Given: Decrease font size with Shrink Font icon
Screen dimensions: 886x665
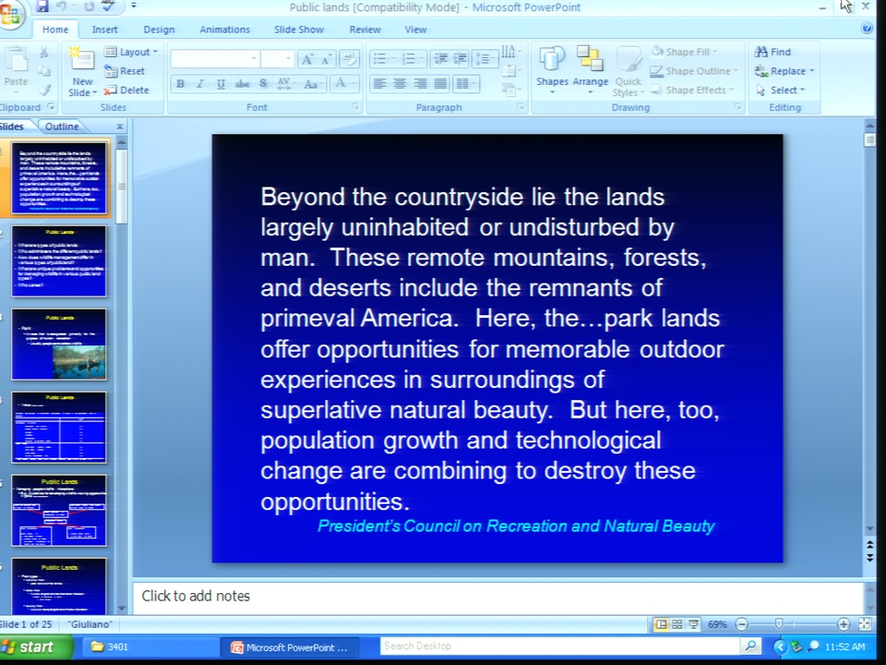Looking at the screenshot, I should pos(327,59).
